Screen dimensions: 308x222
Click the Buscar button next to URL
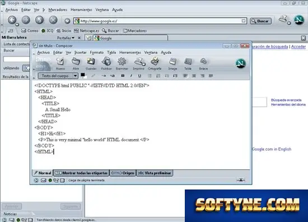260,21
